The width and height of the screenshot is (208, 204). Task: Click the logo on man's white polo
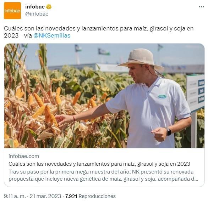(x=162, y=96)
